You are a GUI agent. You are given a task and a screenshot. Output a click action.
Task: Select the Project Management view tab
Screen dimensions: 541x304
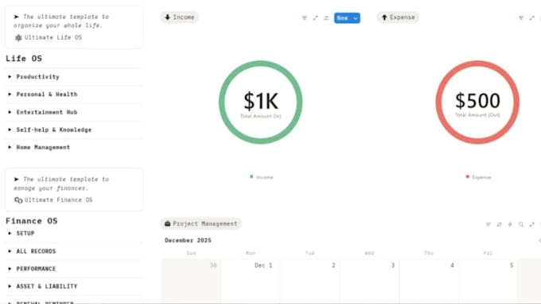pos(201,224)
